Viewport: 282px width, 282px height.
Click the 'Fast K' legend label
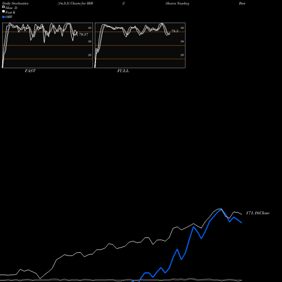coord(11,12)
